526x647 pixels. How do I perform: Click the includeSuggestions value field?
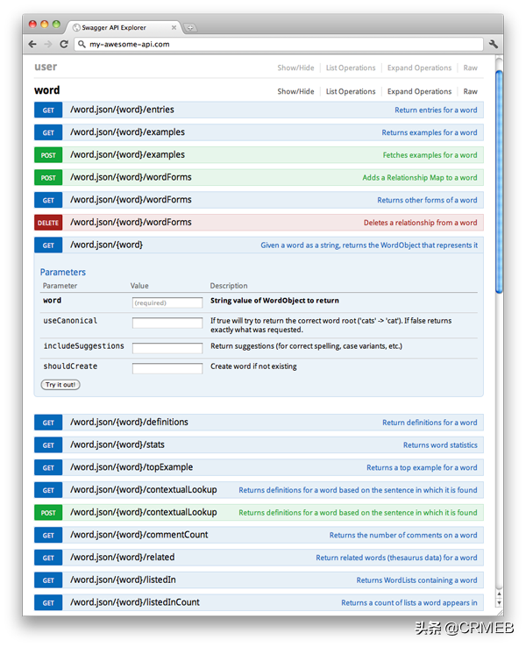[167, 348]
